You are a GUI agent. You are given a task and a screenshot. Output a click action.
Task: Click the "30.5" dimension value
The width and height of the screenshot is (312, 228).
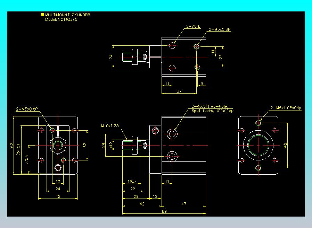(x=27, y=159)
